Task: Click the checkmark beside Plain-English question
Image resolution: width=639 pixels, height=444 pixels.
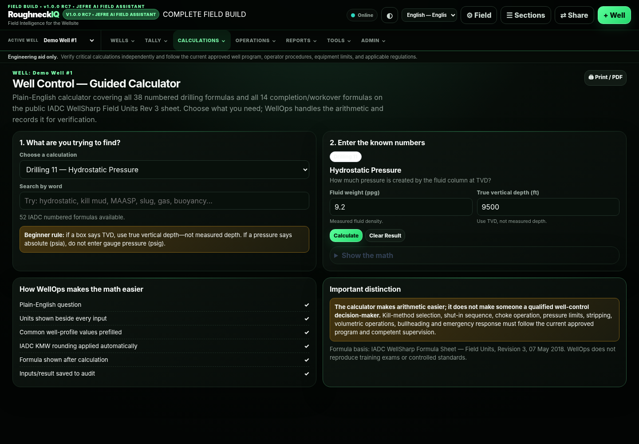Action: 307,305
